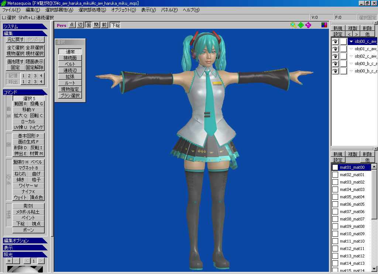The image size is (378, 274).
Task: Hide object obj02_c_aw with eye icon
Action: point(335,56)
